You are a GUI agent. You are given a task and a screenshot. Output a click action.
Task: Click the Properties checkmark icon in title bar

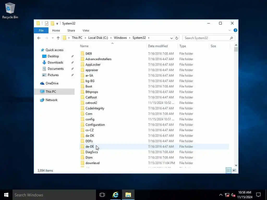(x=46, y=23)
